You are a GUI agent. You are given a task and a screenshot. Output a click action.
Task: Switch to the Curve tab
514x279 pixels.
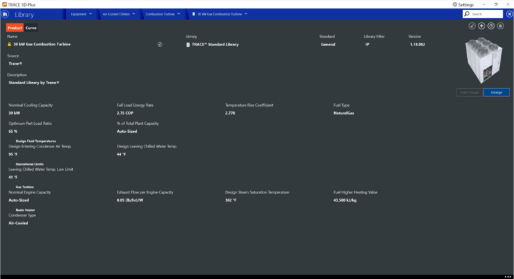31,28
